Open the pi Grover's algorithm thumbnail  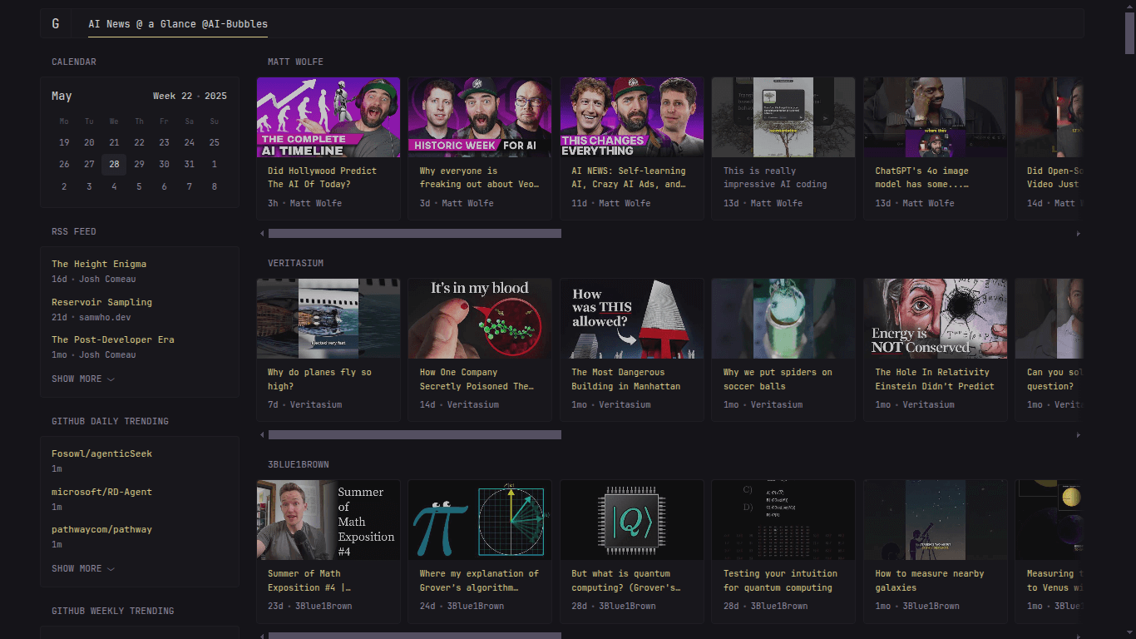coord(480,520)
